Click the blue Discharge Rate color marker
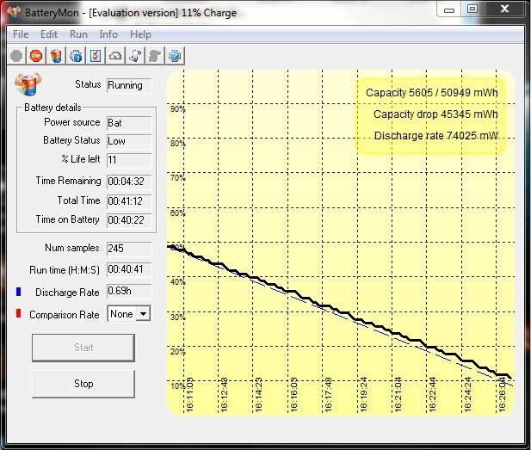The image size is (531, 450). [x=19, y=293]
